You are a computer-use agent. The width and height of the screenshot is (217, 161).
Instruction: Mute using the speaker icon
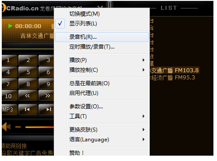(6, 127)
